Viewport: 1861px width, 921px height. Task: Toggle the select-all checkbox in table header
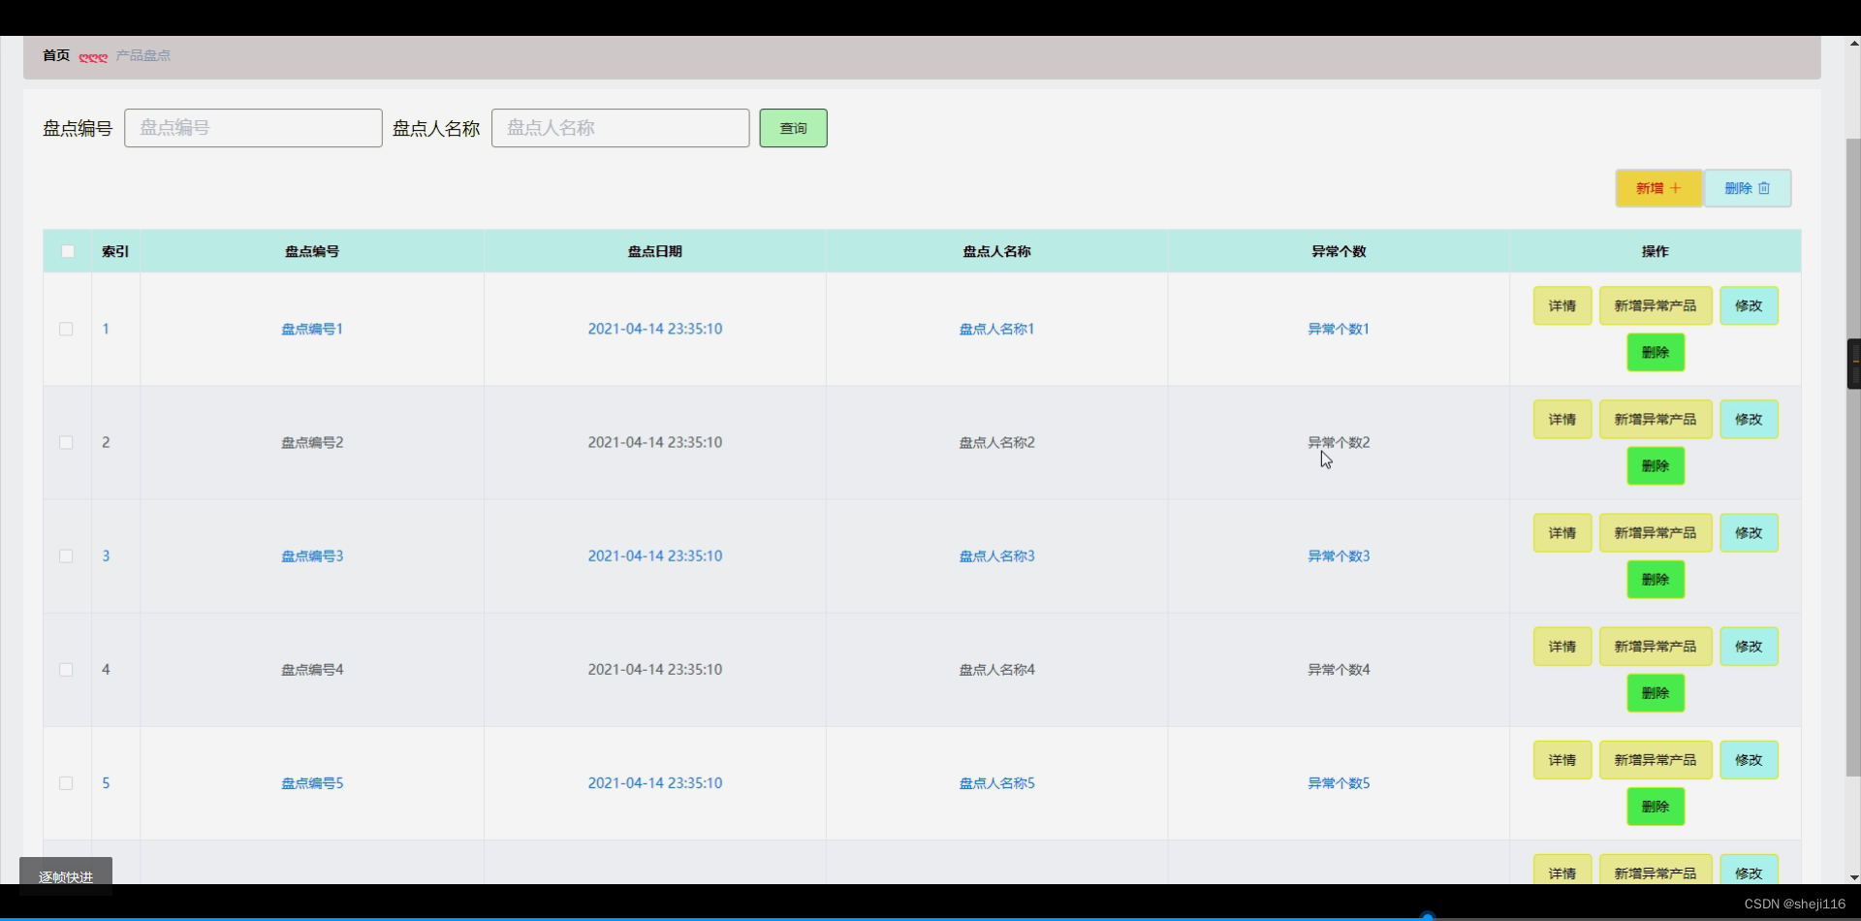(67, 251)
